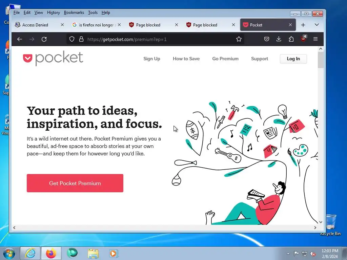Click the Go Premium link
The image size is (347, 260).
point(225,59)
